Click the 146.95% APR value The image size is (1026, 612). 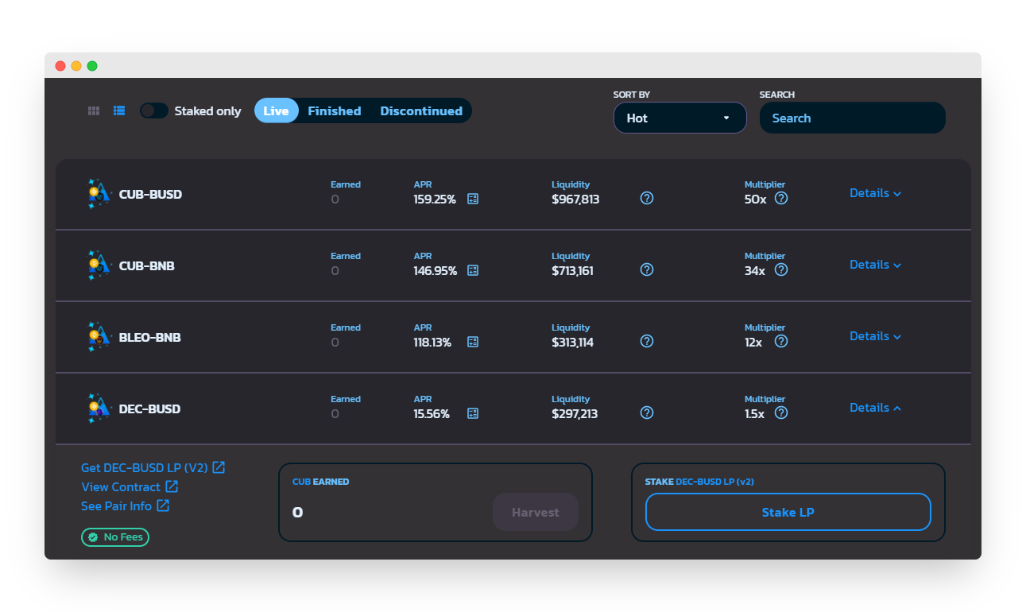pos(436,270)
